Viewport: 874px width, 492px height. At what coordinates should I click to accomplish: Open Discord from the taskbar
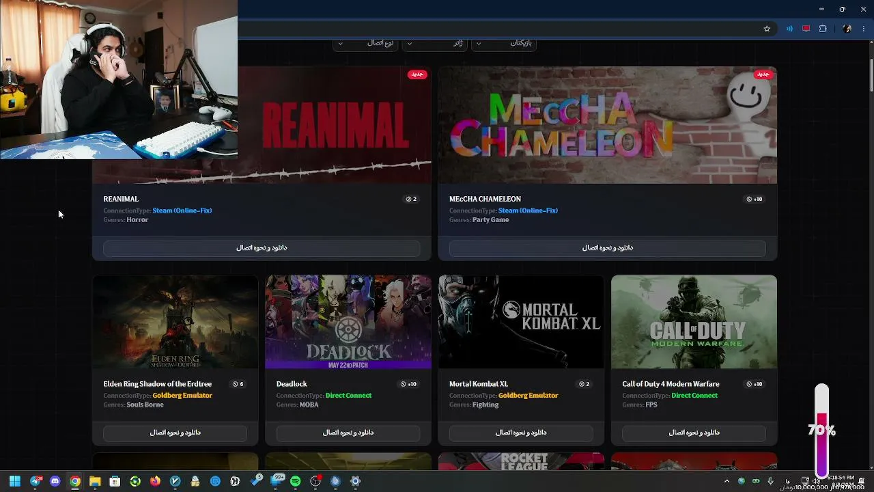click(55, 481)
